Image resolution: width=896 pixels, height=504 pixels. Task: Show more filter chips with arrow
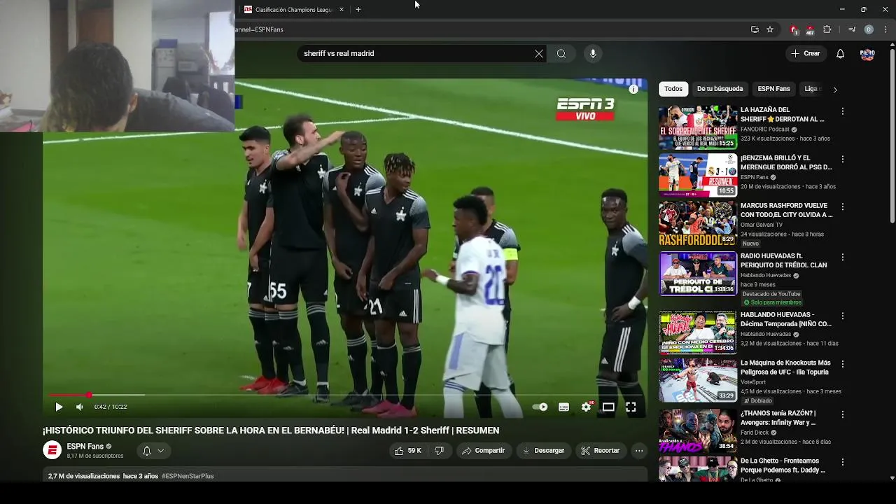[834, 89]
